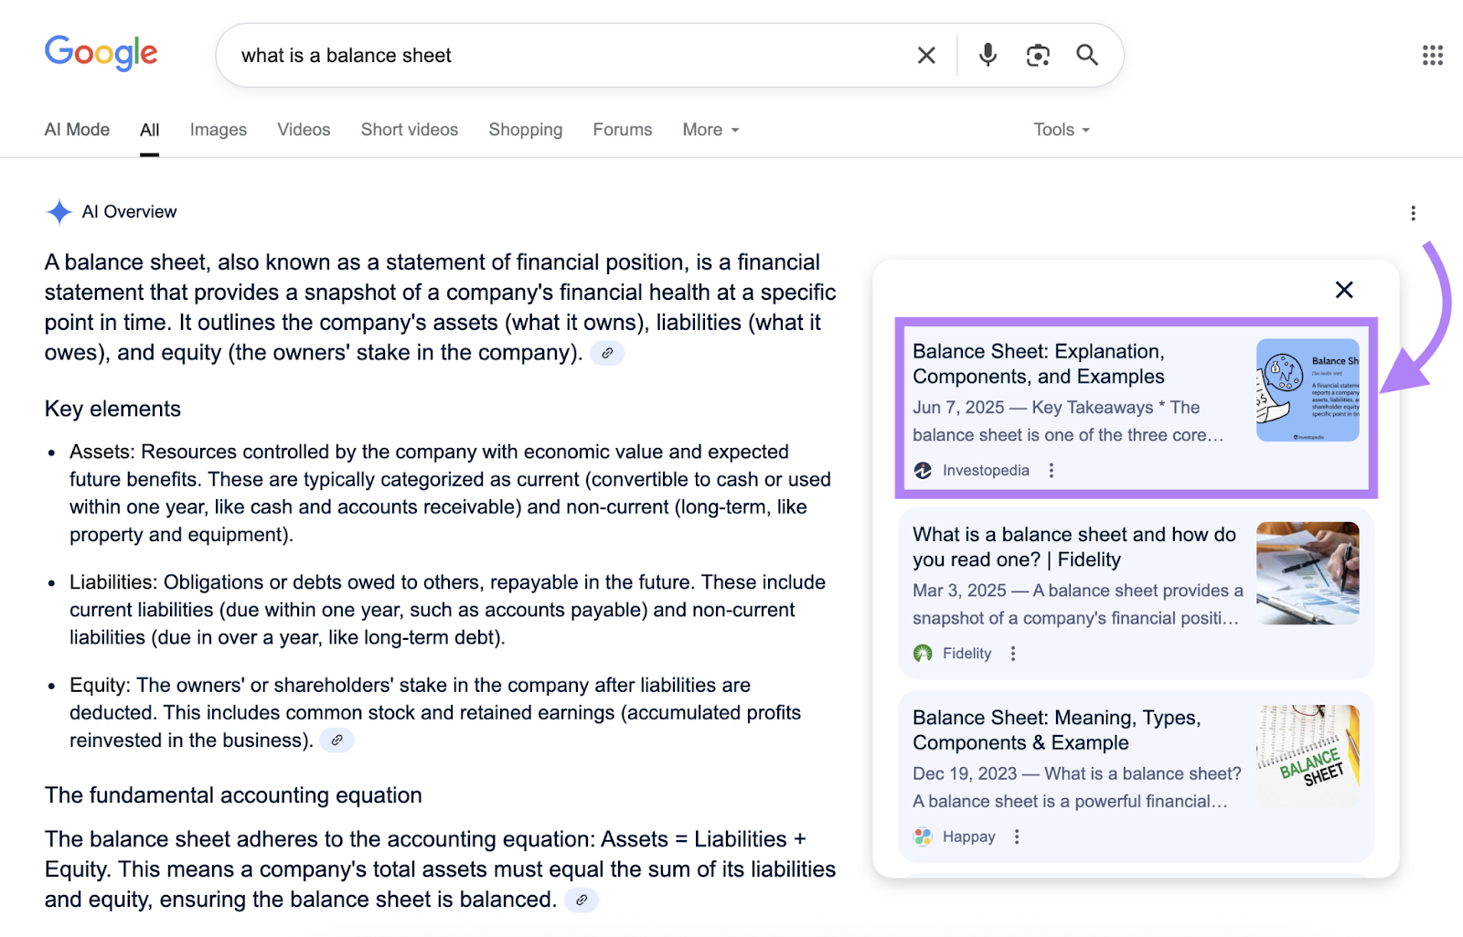
Task: Select the AI Mode tab
Action: click(77, 129)
